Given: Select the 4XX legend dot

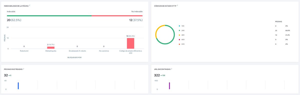Looking at the screenshot, I should 179,40.
